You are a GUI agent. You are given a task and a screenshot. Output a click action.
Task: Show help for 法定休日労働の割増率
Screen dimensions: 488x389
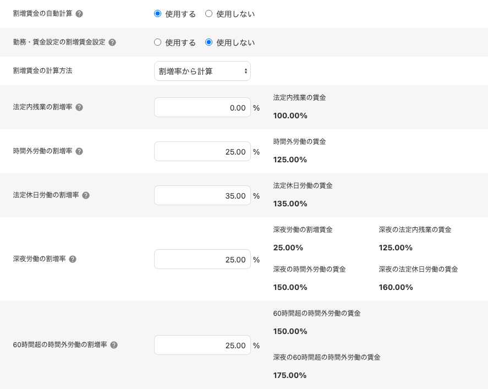pos(86,195)
